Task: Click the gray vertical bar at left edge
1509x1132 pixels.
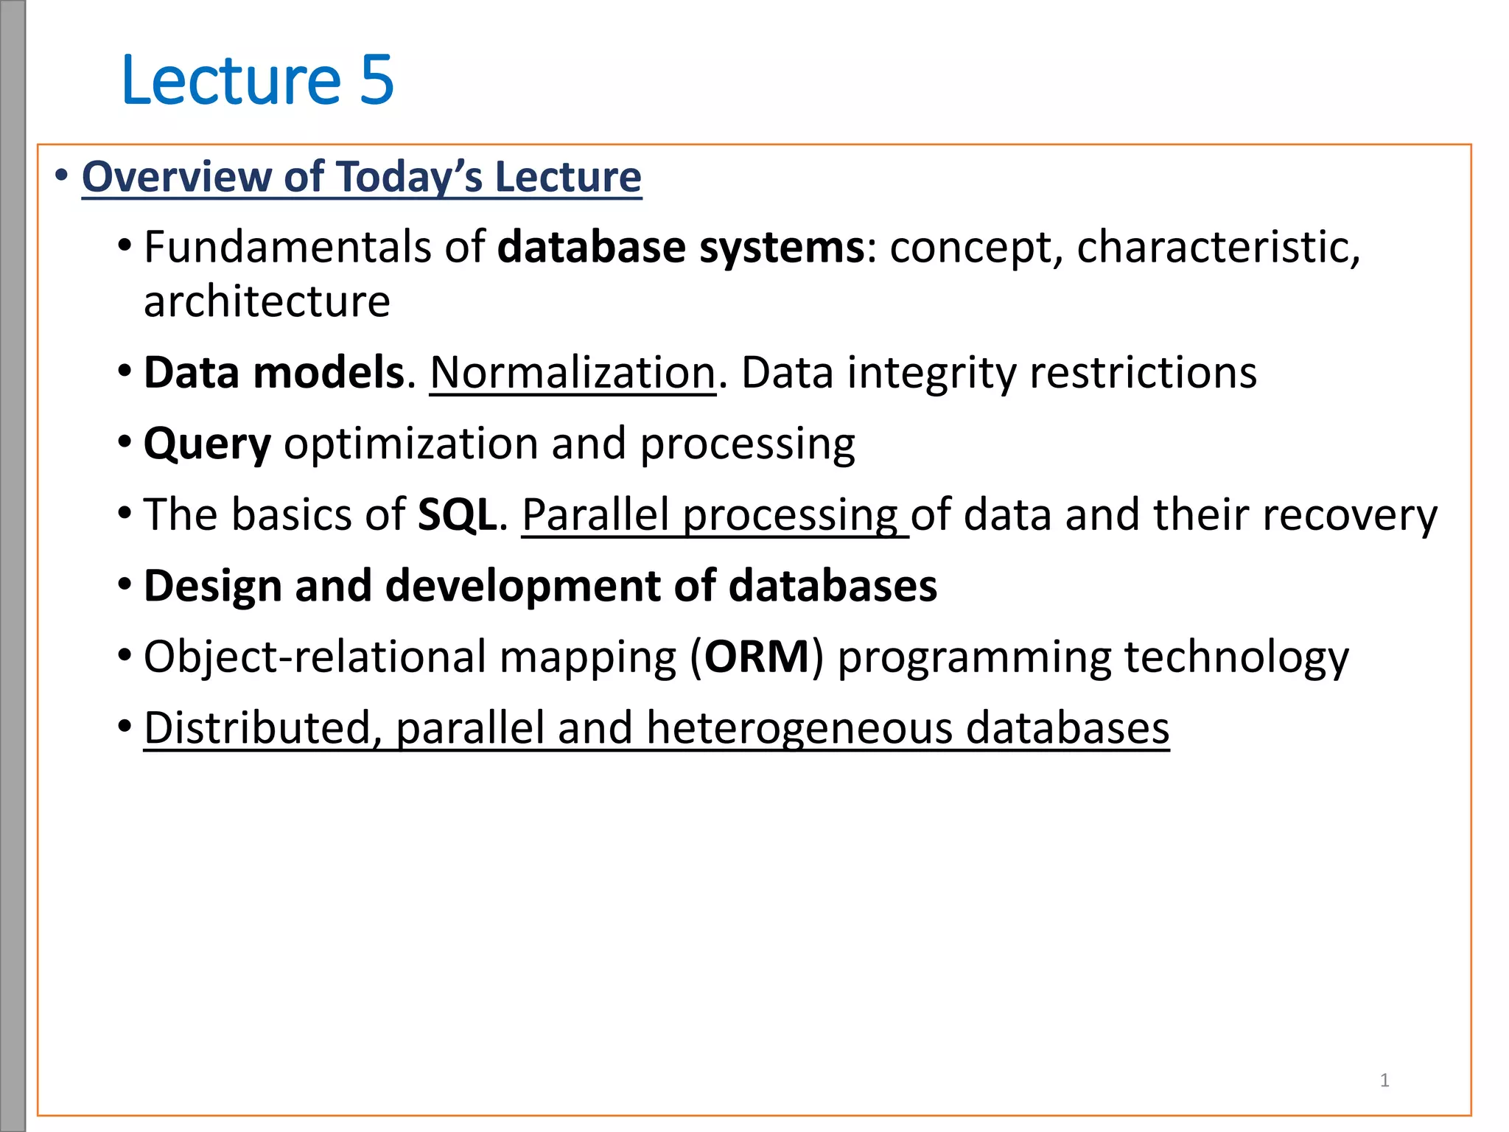Action: click(13, 566)
